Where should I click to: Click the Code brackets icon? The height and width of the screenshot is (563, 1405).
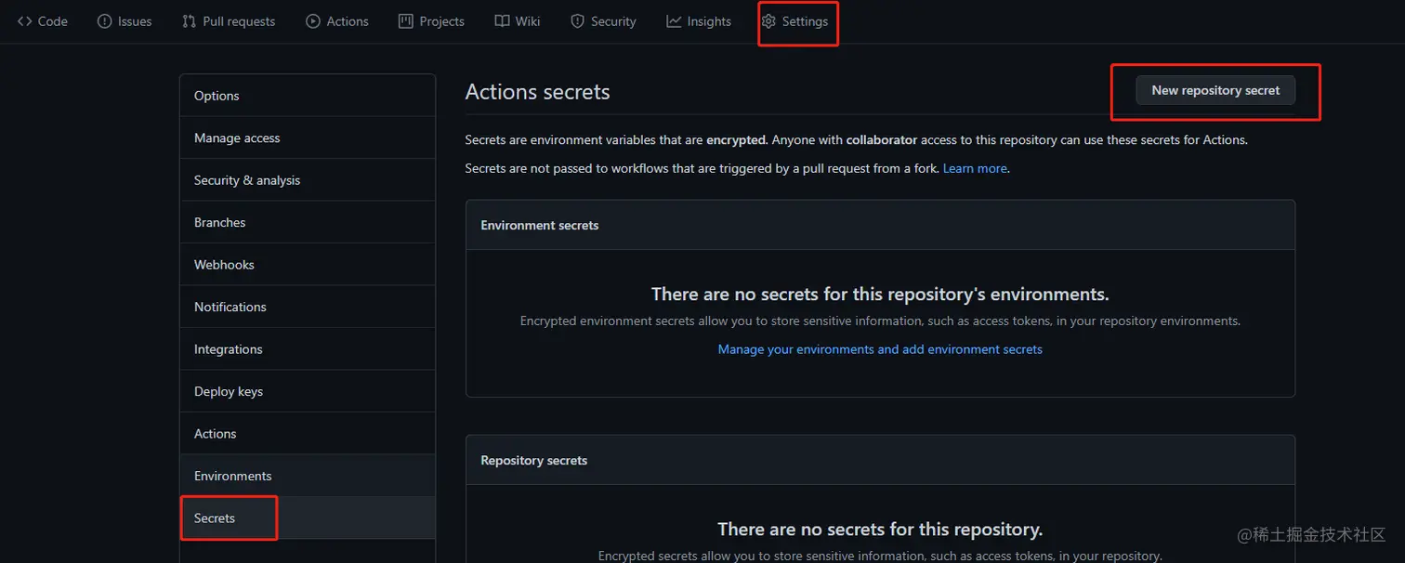coord(24,21)
